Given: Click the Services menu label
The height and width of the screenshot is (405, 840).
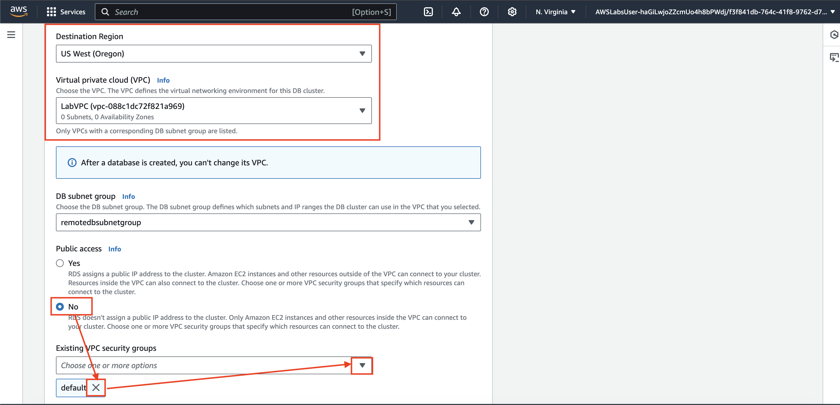Looking at the screenshot, I should coord(73,12).
